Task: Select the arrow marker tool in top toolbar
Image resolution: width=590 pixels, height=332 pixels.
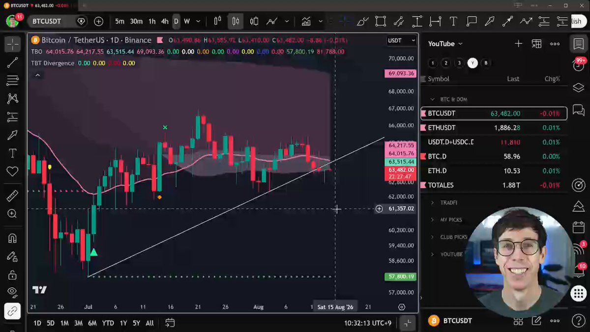Action: 490,21
